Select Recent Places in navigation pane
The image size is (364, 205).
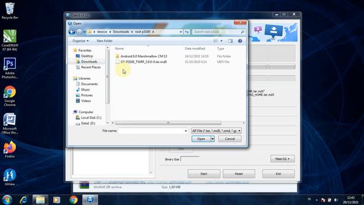[91, 67]
